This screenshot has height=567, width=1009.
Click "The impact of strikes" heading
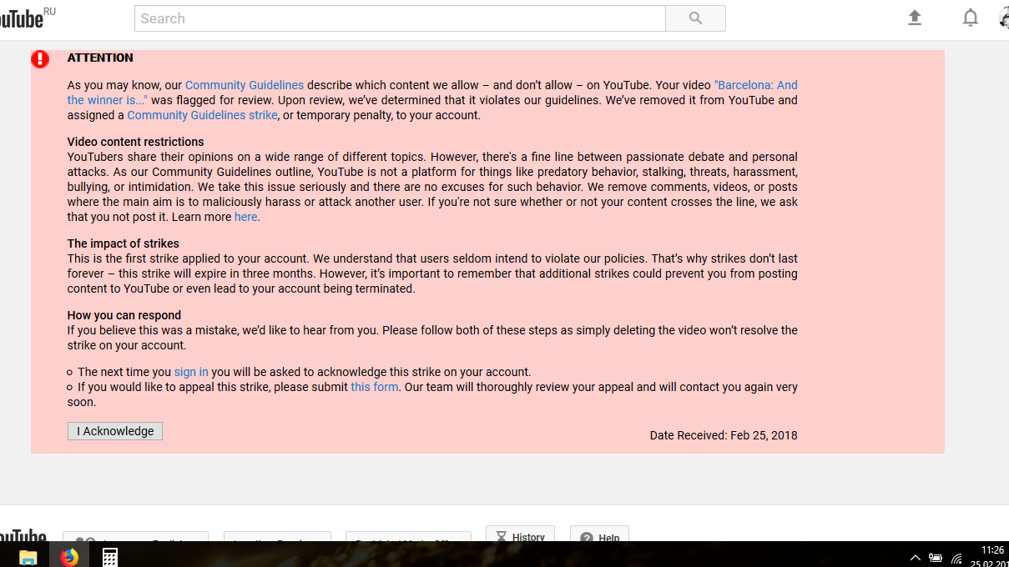point(124,243)
